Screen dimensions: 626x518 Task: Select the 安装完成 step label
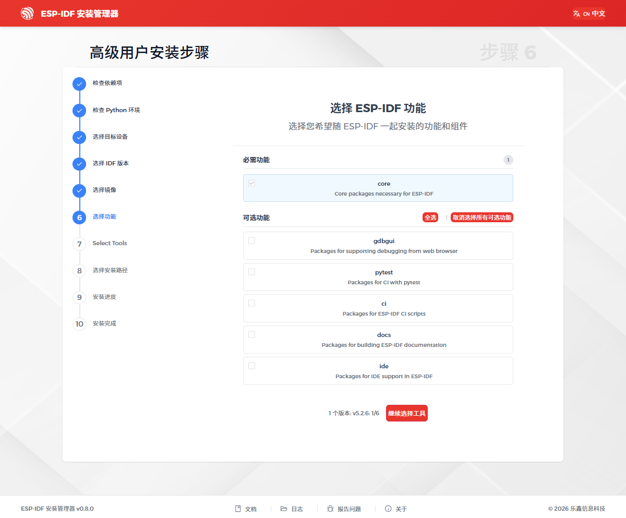pos(104,323)
